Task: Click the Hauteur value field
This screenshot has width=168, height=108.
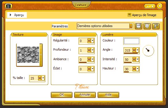Action: pos(128,69)
